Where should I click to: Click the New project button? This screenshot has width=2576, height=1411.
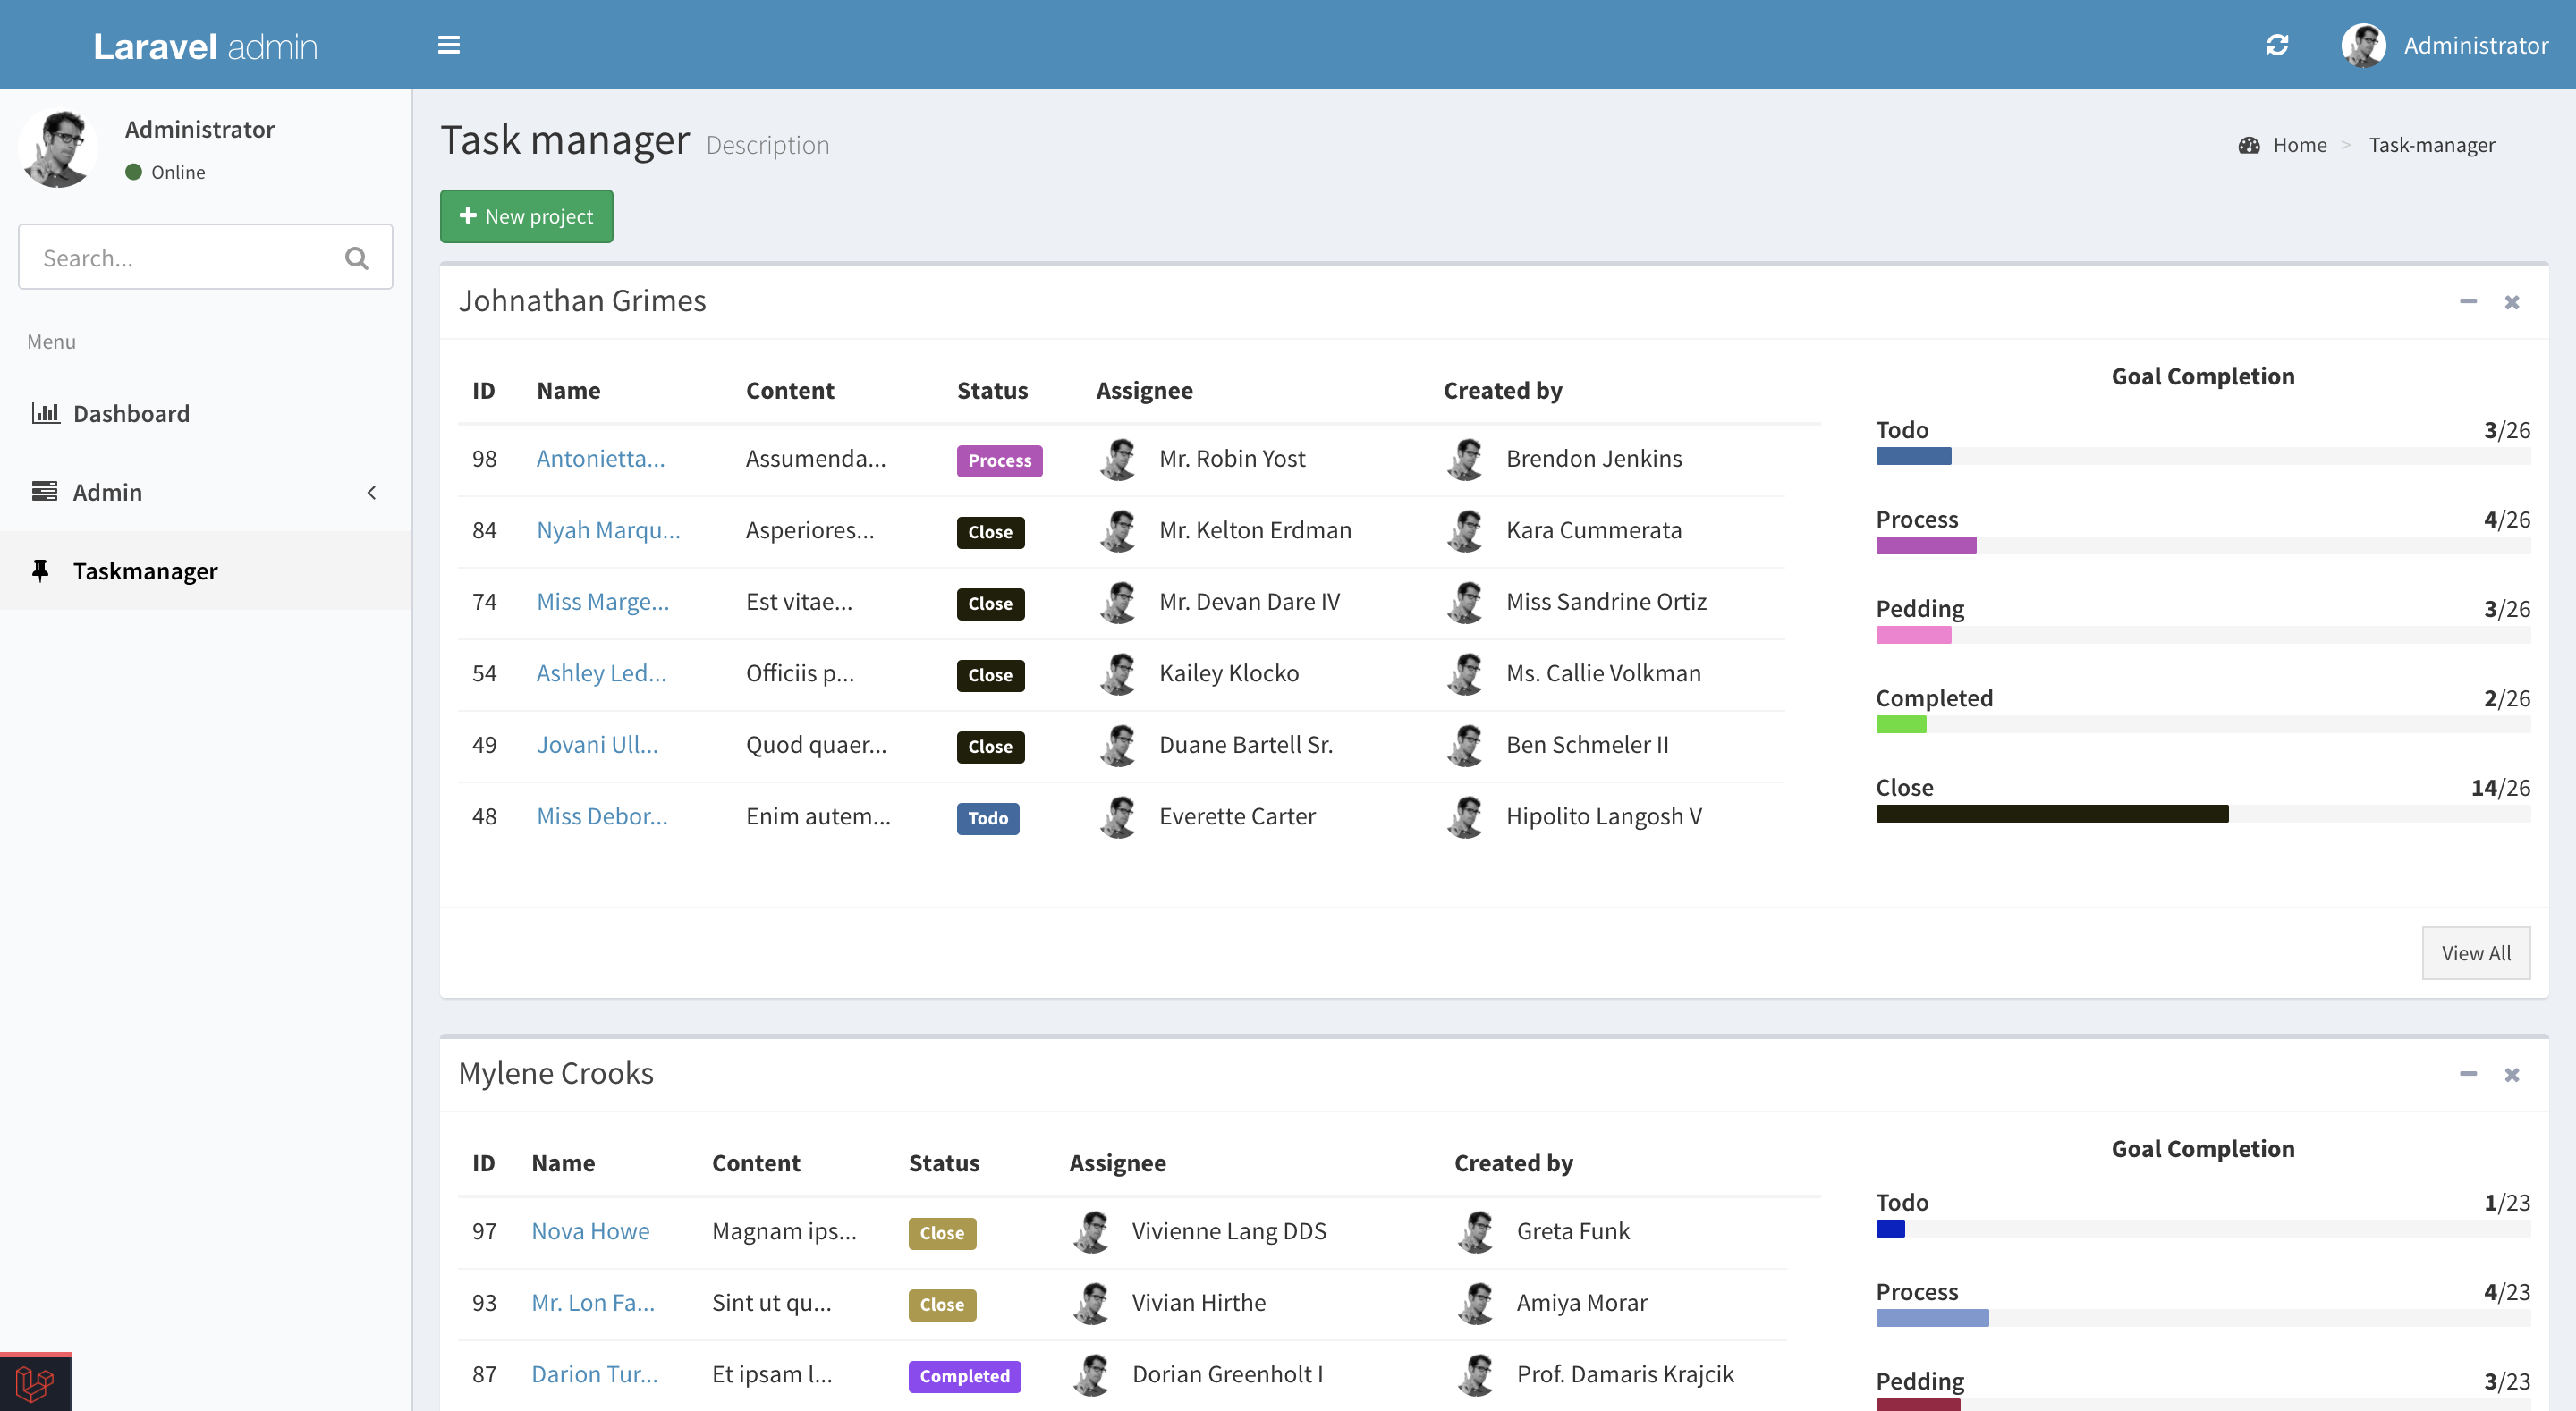pos(526,216)
